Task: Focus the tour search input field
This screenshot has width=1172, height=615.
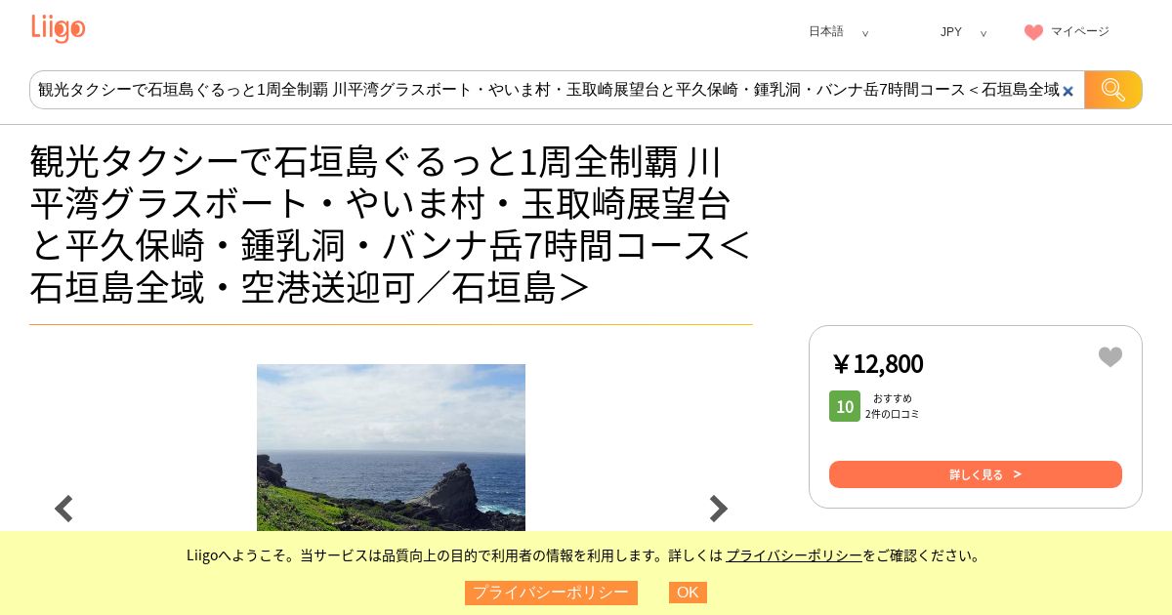Action: pyautogui.click(x=548, y=90)
